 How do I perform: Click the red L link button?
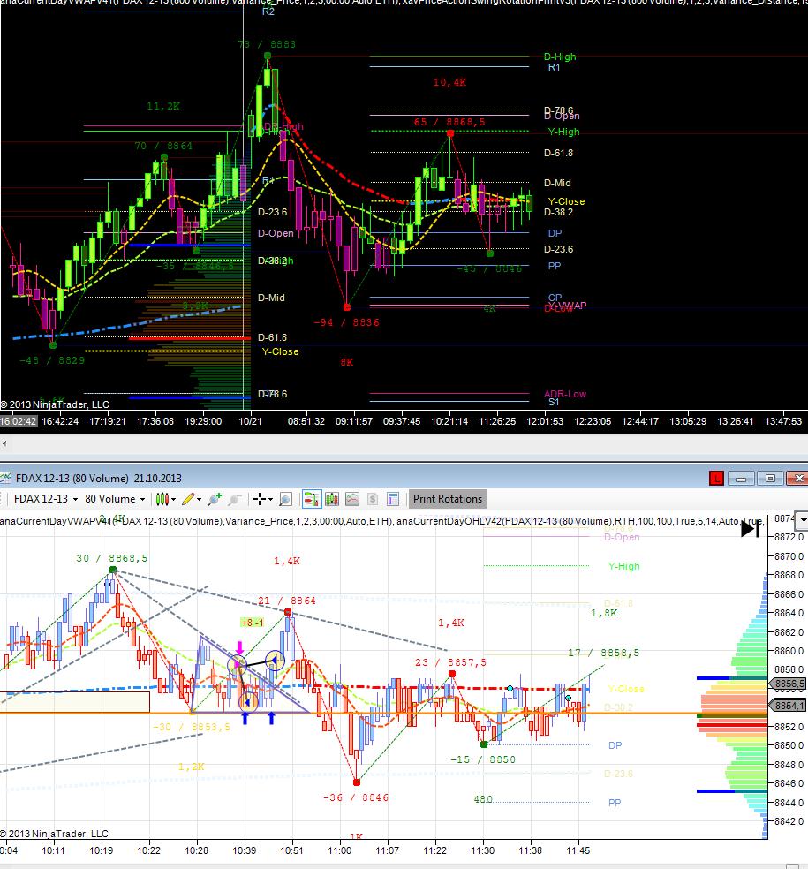click(716, 479)
